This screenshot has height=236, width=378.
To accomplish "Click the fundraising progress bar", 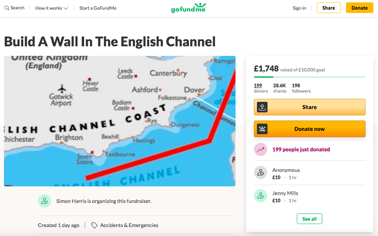I will (x=309, y=77).
